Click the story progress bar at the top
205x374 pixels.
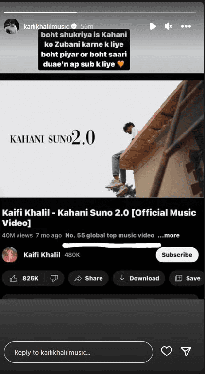pos(100,12)
